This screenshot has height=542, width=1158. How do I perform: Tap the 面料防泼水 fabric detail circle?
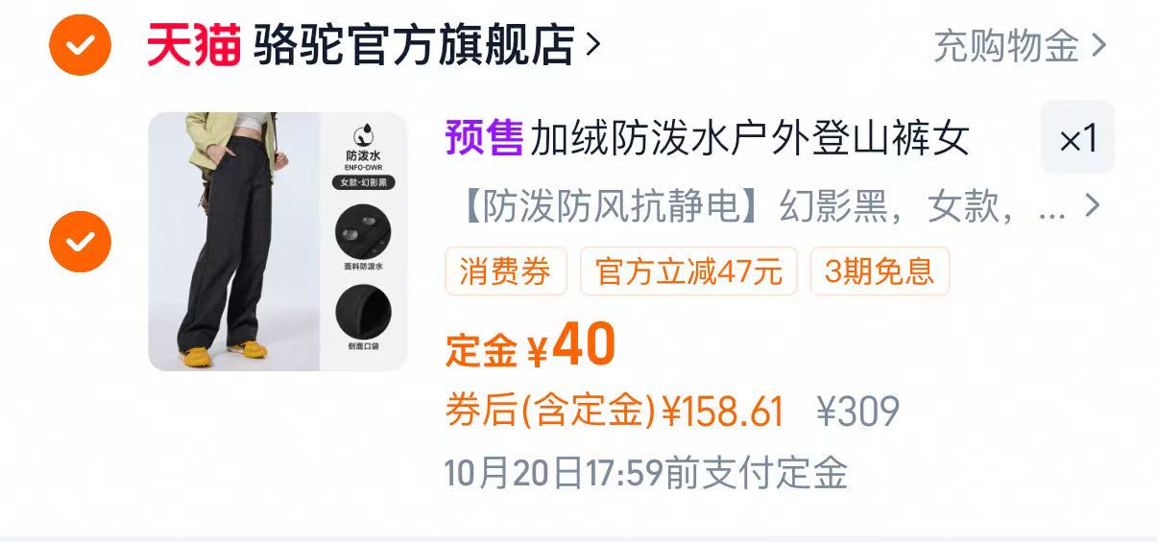point(364,231)
